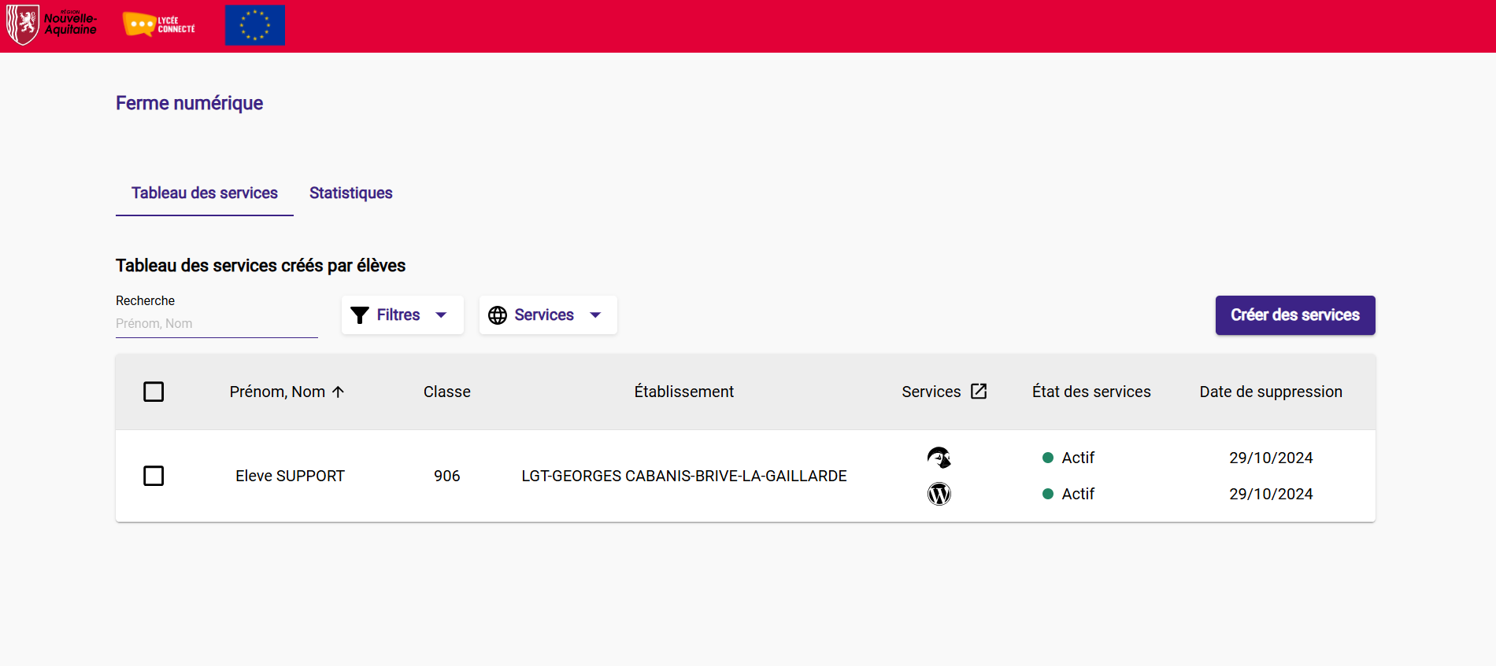
Task: Open the WordPress service icon for Eleve SUPPORT
Action: [939, 494]
